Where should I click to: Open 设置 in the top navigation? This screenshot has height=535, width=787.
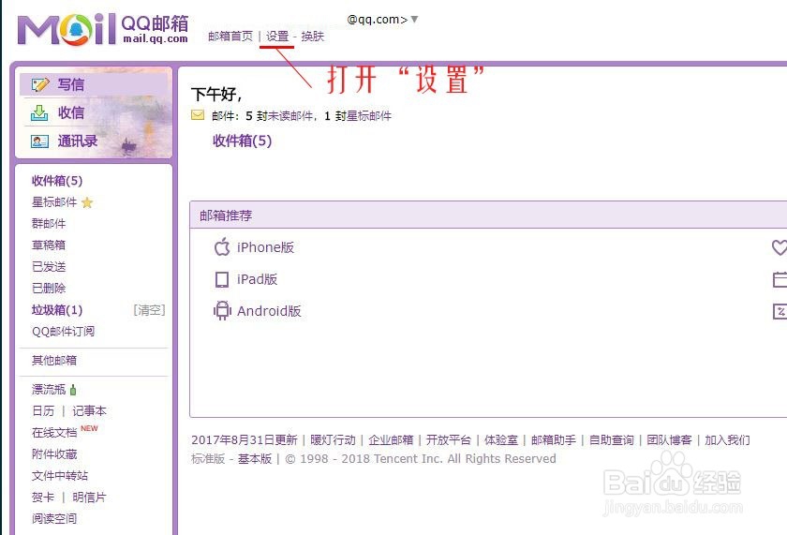click(x=277, y=37)
